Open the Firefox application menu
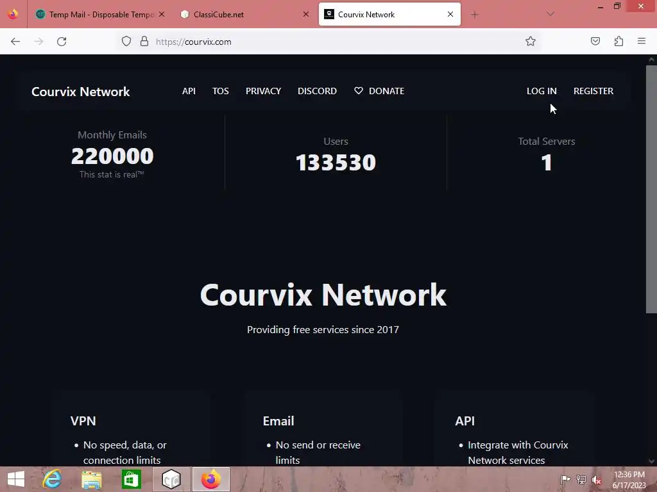 (642, 42)
